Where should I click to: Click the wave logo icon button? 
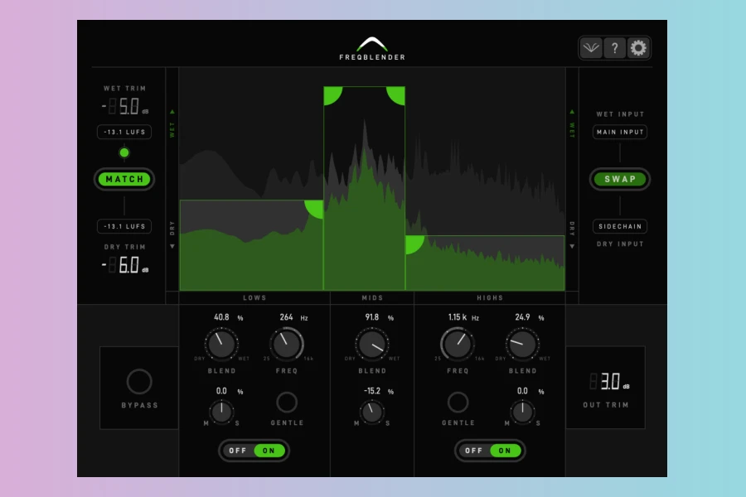591,48
